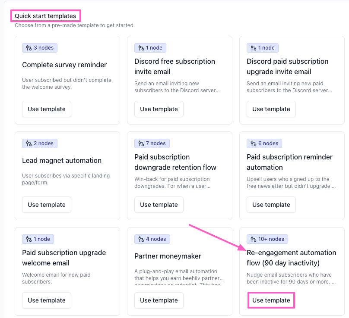Use the Complete survey reminder template
Viewport: 349px width, 318px height.
pos(47,109)
